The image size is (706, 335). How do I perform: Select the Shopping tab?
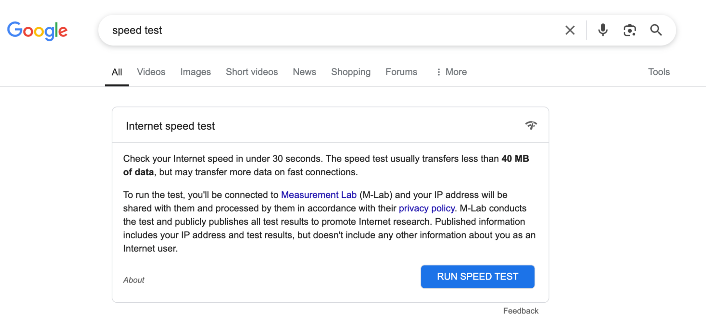(351, 72)
